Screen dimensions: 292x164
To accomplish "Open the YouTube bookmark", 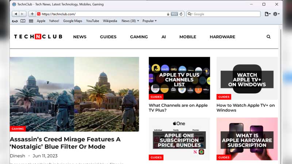I will tap(93, 21).
